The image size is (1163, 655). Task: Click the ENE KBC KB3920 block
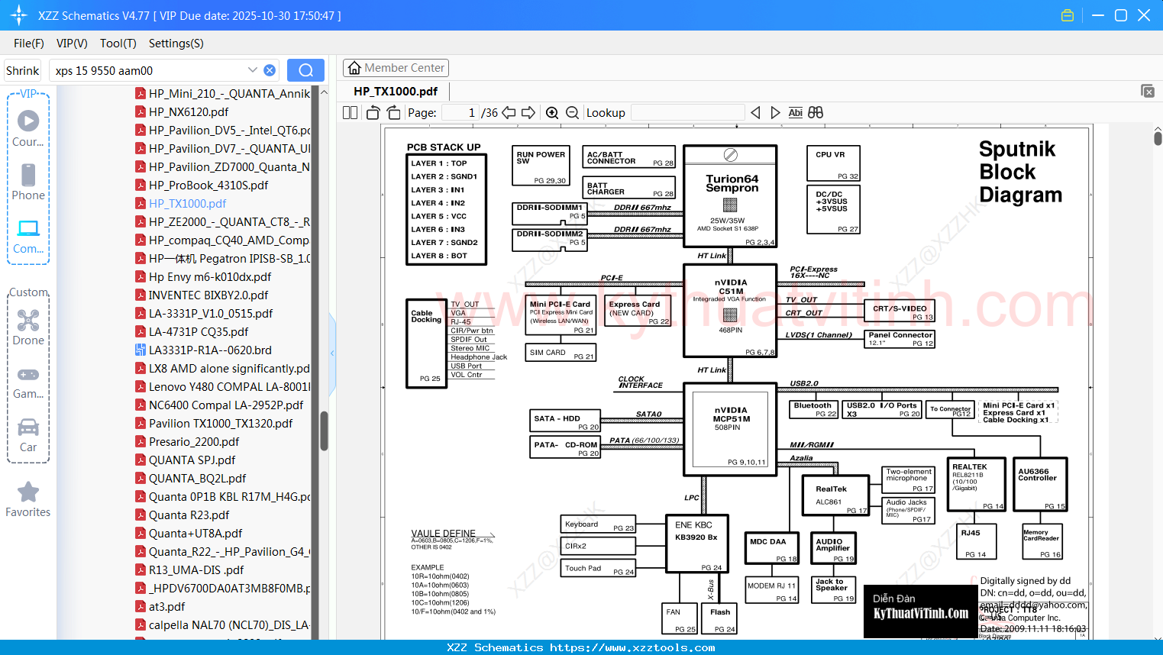pos(696,543)
